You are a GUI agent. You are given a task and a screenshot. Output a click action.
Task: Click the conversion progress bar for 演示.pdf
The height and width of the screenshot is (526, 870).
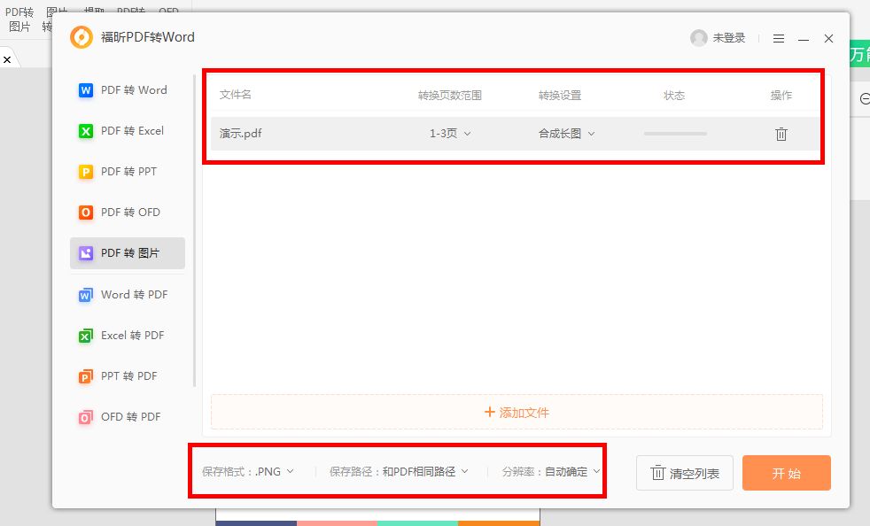(x=674, y=134)
